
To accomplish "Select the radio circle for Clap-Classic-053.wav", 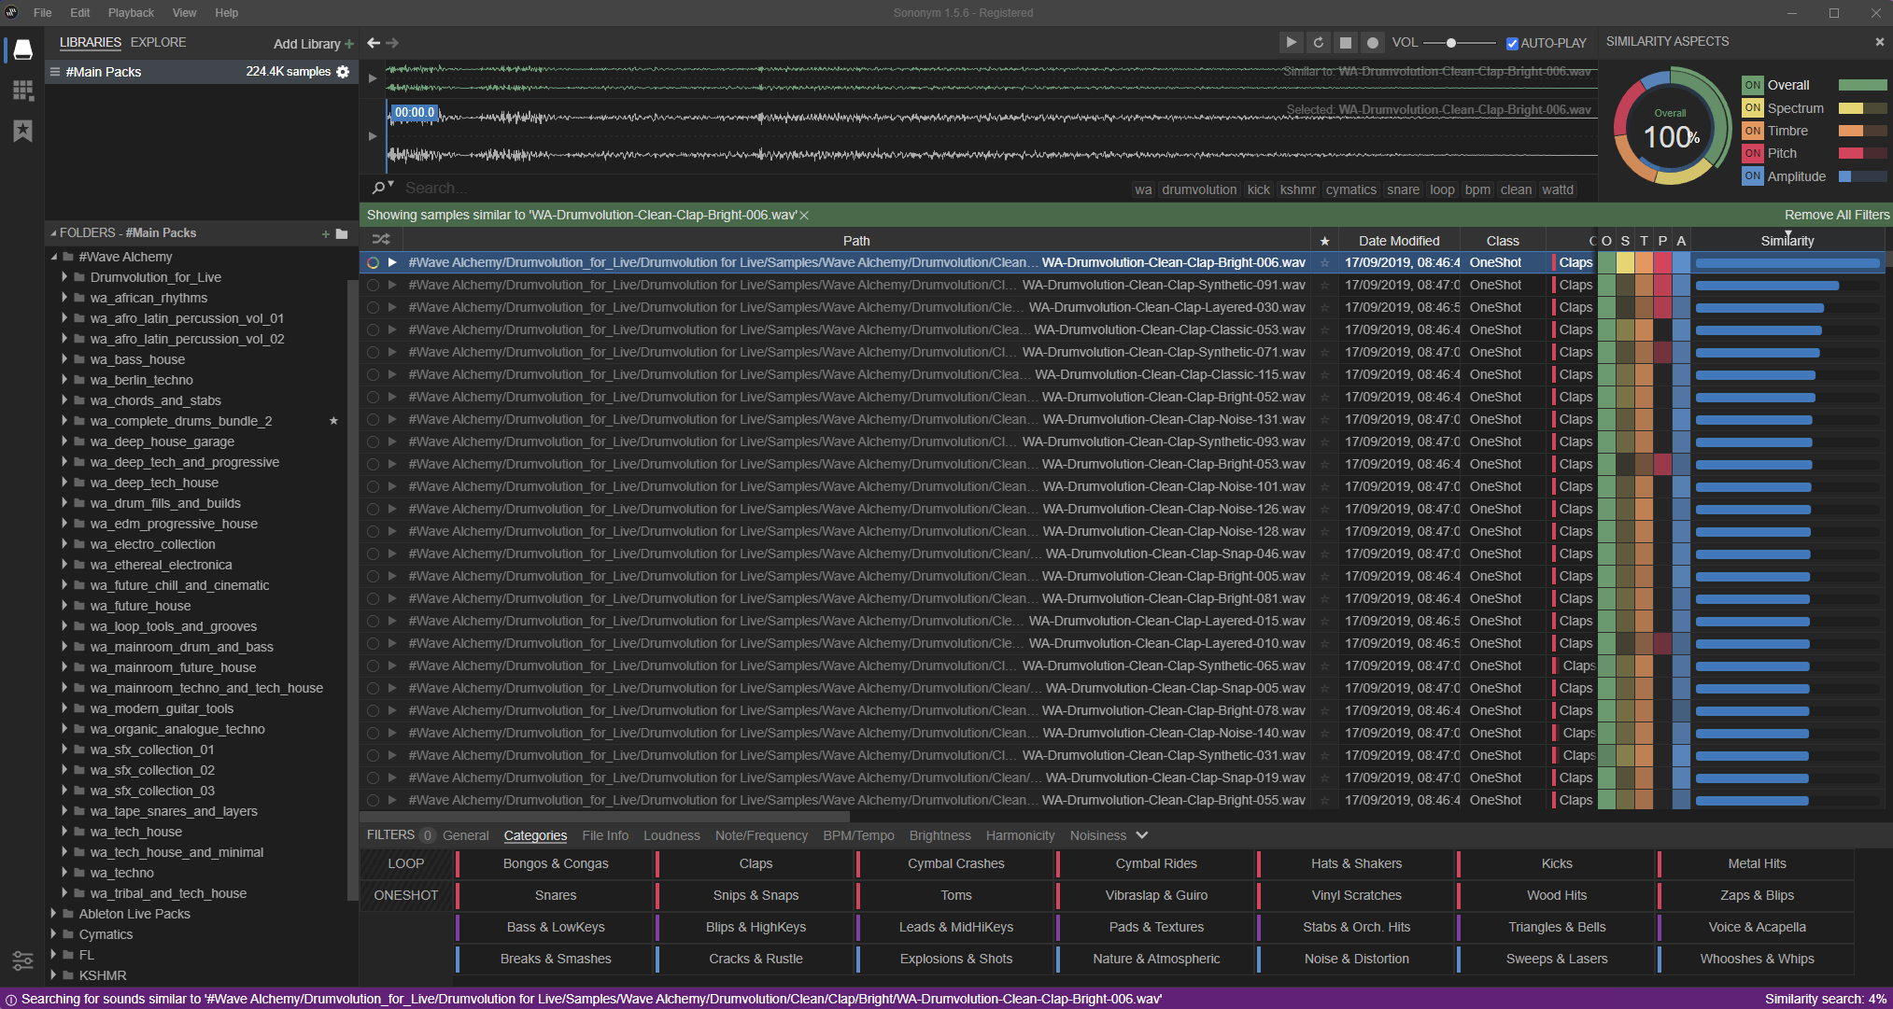I will click(373, 329).
